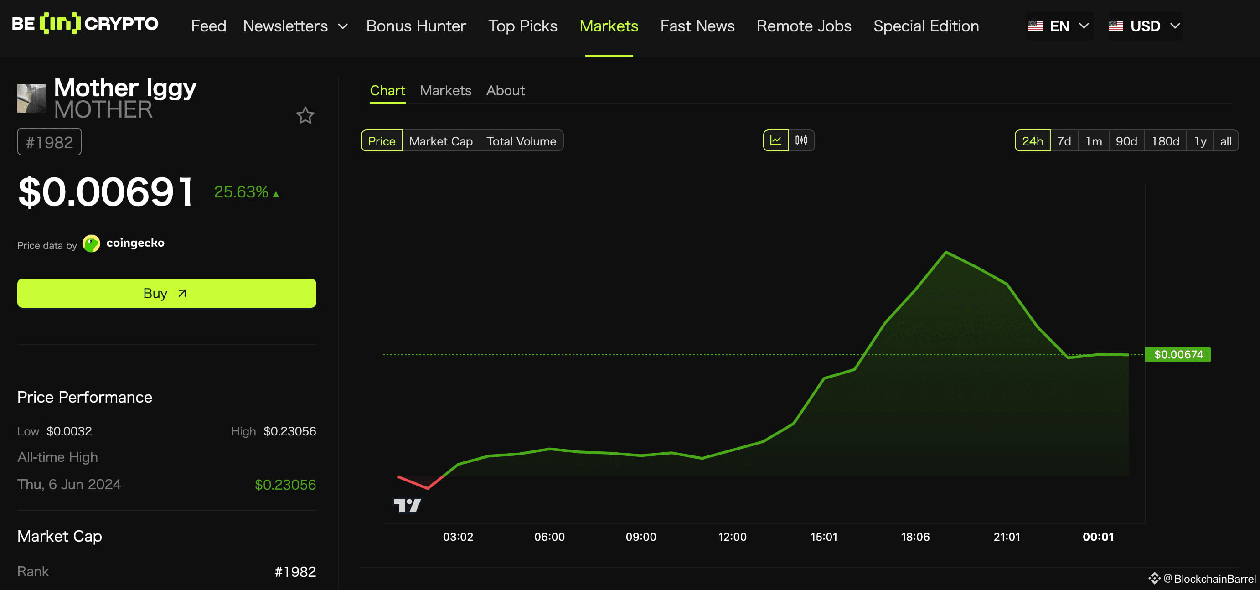This screenshot has height=590, width=1260.
Task: Click the BeInCrypto logo
Action: [x=85, y=24]
